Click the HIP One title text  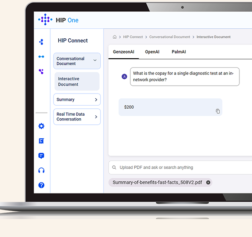tap(67, 20)
